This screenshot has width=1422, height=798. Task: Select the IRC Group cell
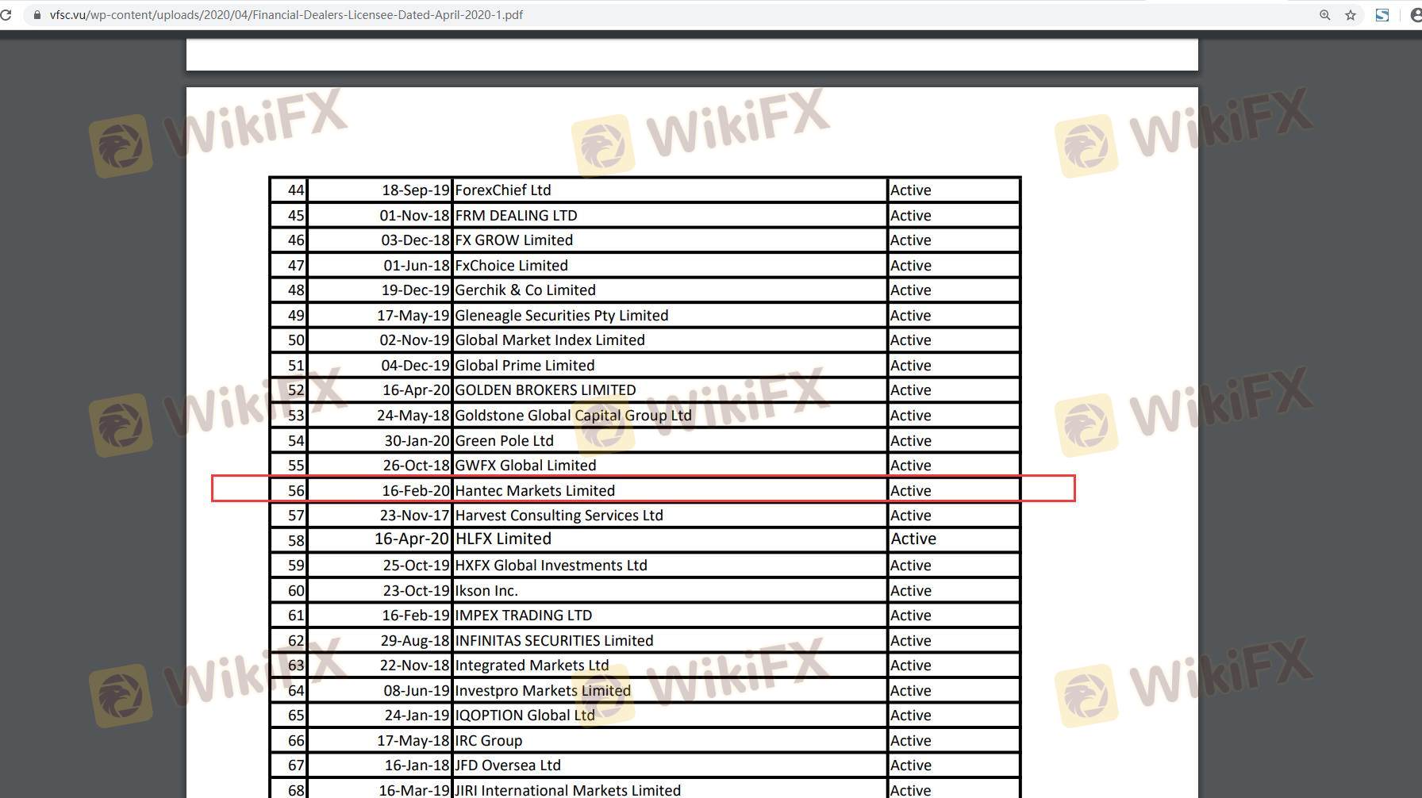(488, 741)
